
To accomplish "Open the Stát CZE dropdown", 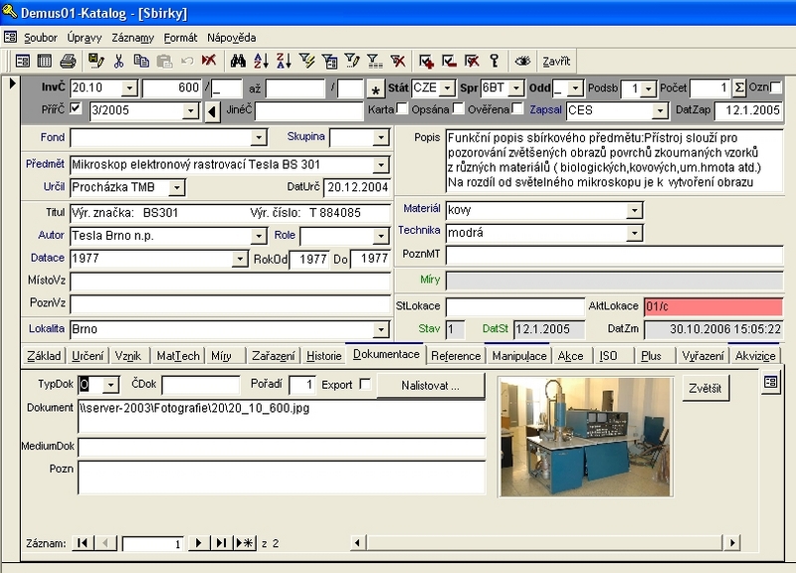I will point(447,89).
